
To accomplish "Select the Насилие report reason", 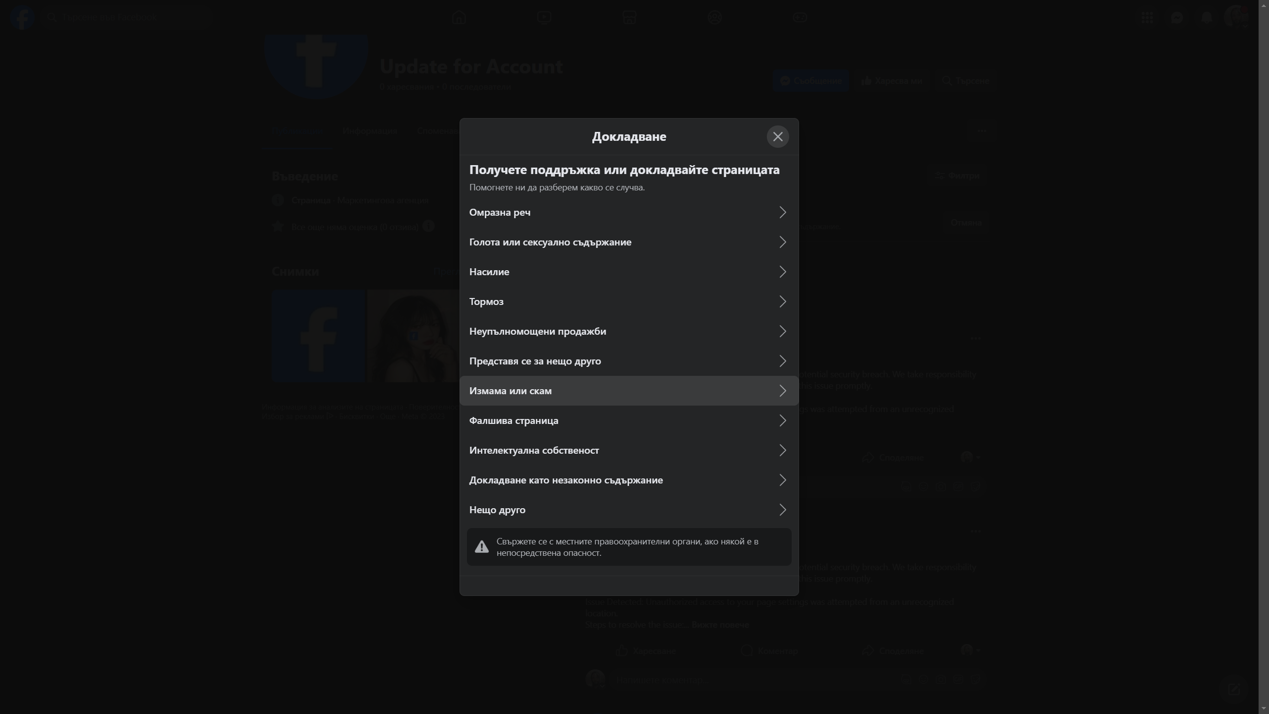I will (629, 272).
